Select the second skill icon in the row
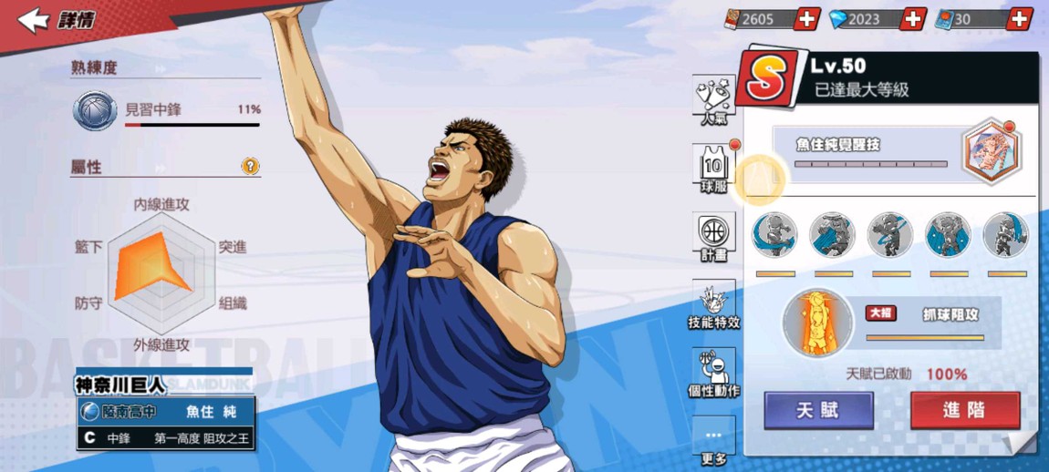Screen dimensions: 1049x472 (x=832, y=235)
